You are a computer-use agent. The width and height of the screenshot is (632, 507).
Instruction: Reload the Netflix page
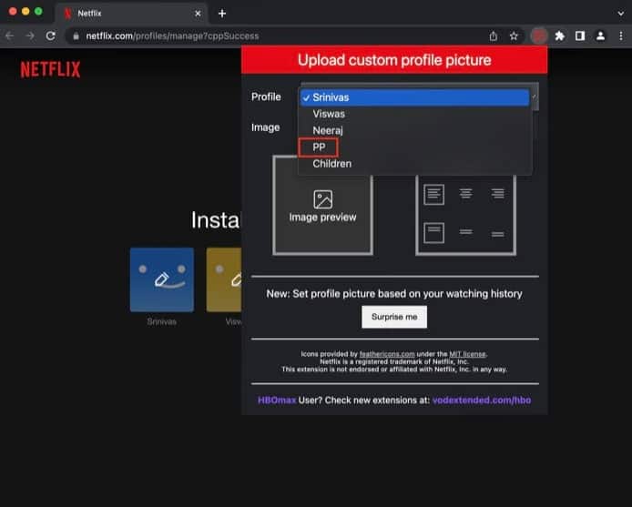click(51, 35)
